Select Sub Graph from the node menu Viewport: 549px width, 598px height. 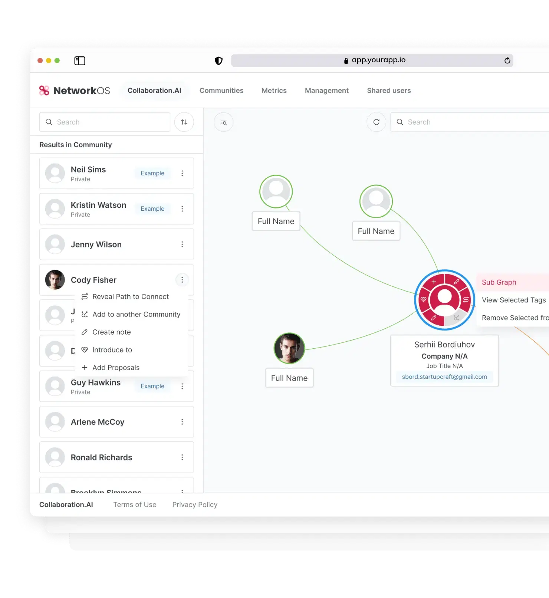499,282
